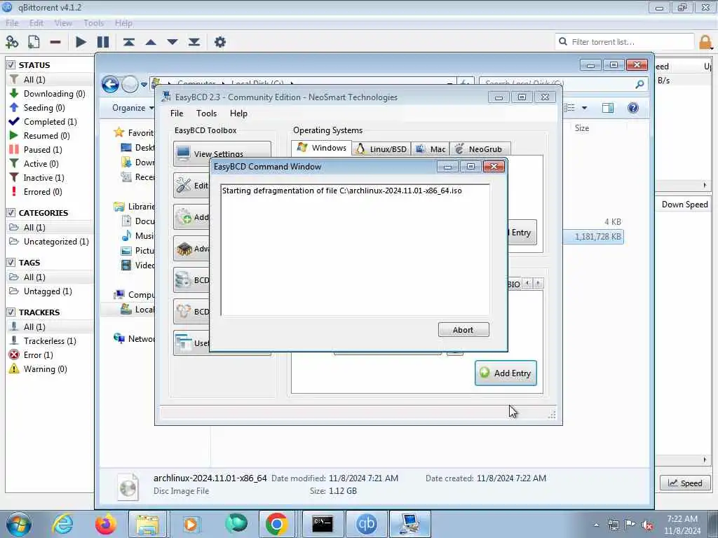Click the Size column header

click(x=582, y=129)
